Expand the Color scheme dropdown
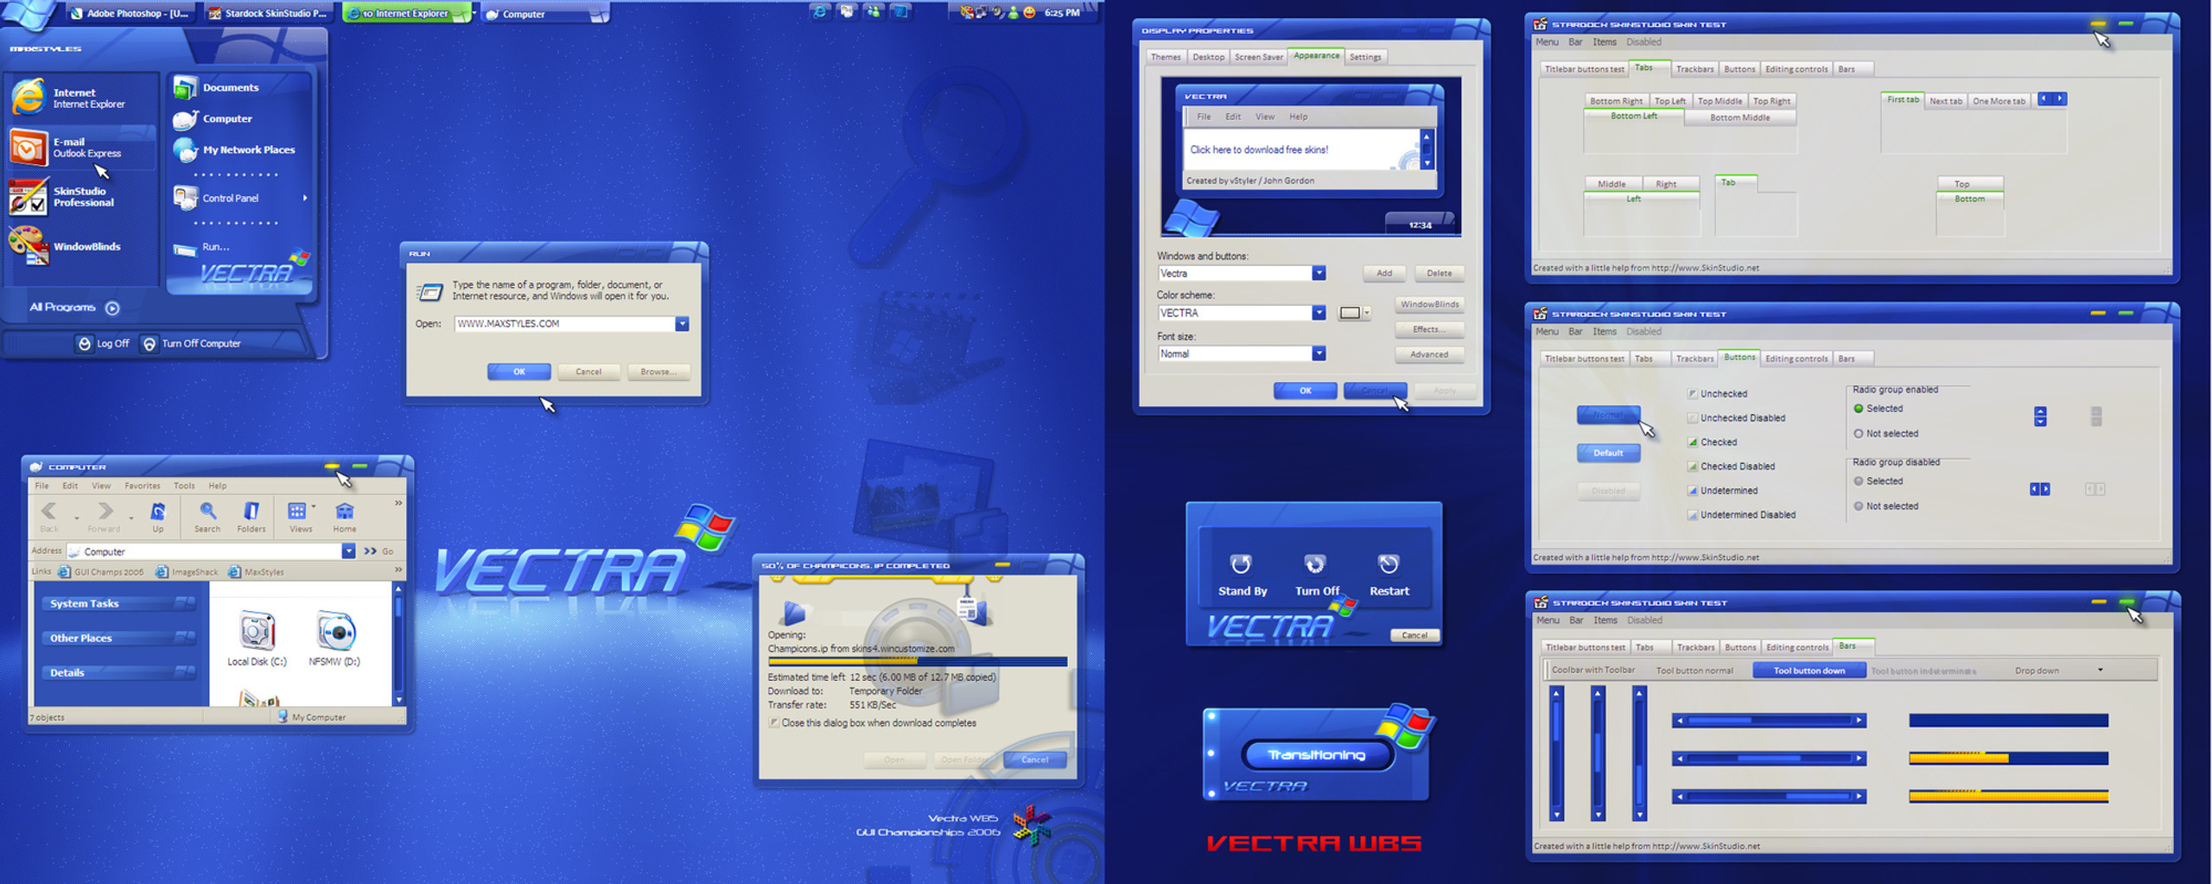Viewport: 2212px width, 884px height. [1319, 313]
